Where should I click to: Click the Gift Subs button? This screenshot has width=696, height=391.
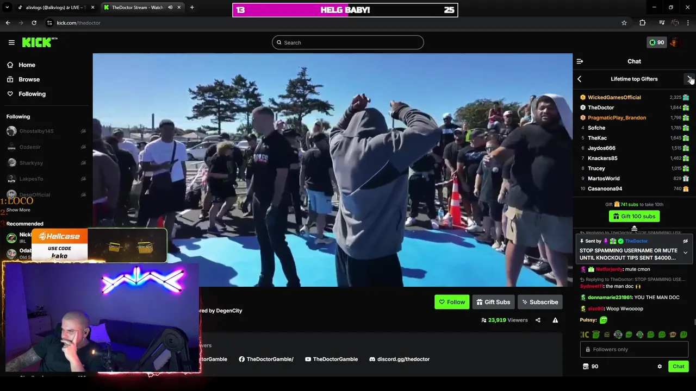pos(493,302)
